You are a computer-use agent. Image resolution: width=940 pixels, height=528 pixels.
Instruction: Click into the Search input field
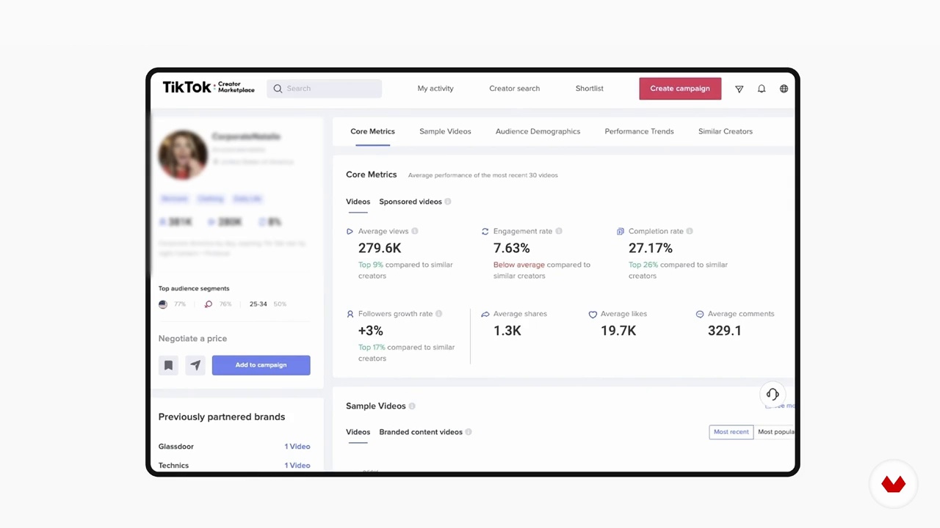[324, 89]
